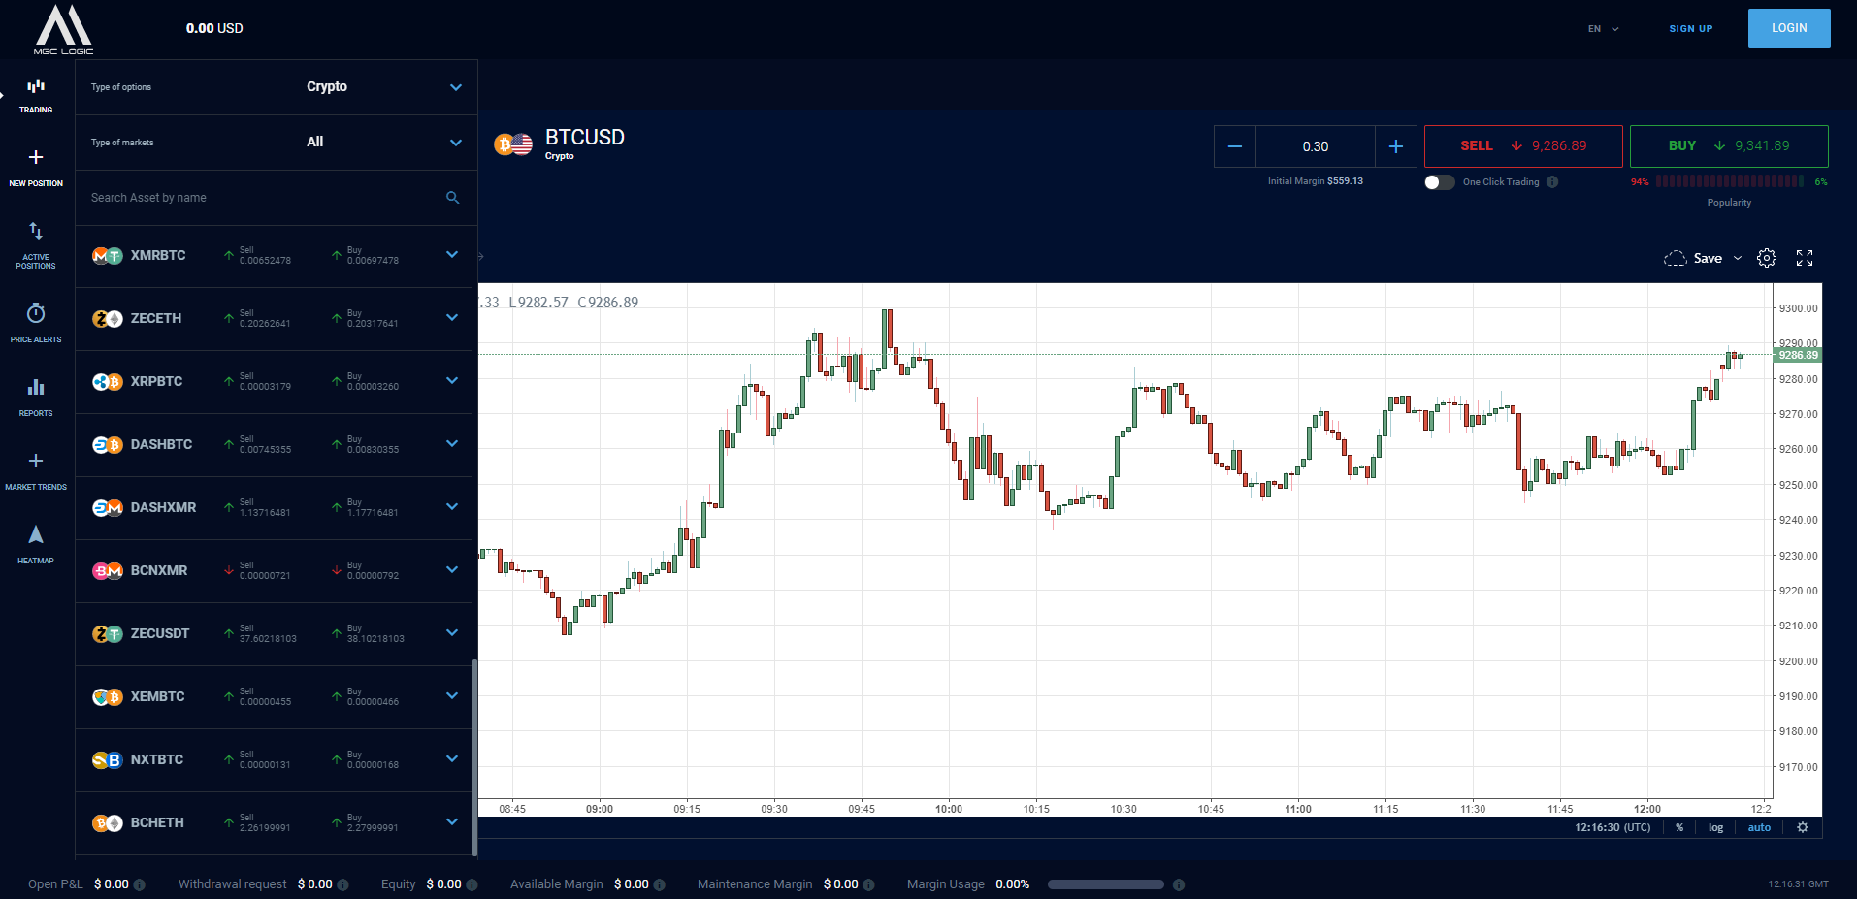The height and width of the screenshot is (899, 1857).
Task: Click the SIGN UP link
Action: click(x=1690, y=29)
